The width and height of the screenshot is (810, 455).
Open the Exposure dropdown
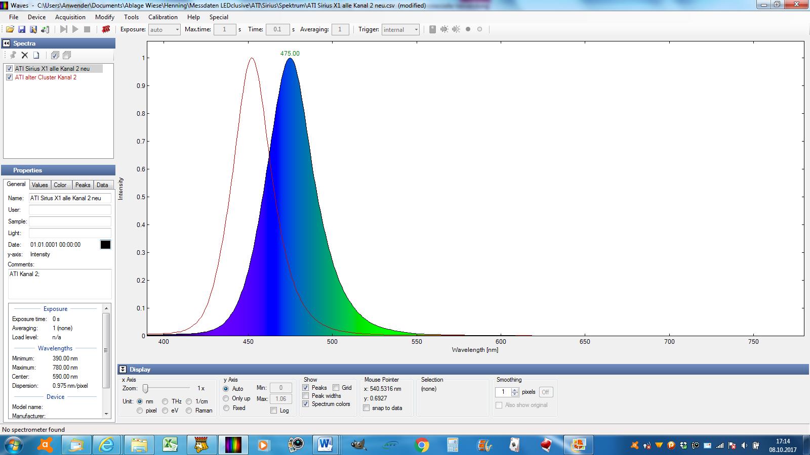[164, 30]
